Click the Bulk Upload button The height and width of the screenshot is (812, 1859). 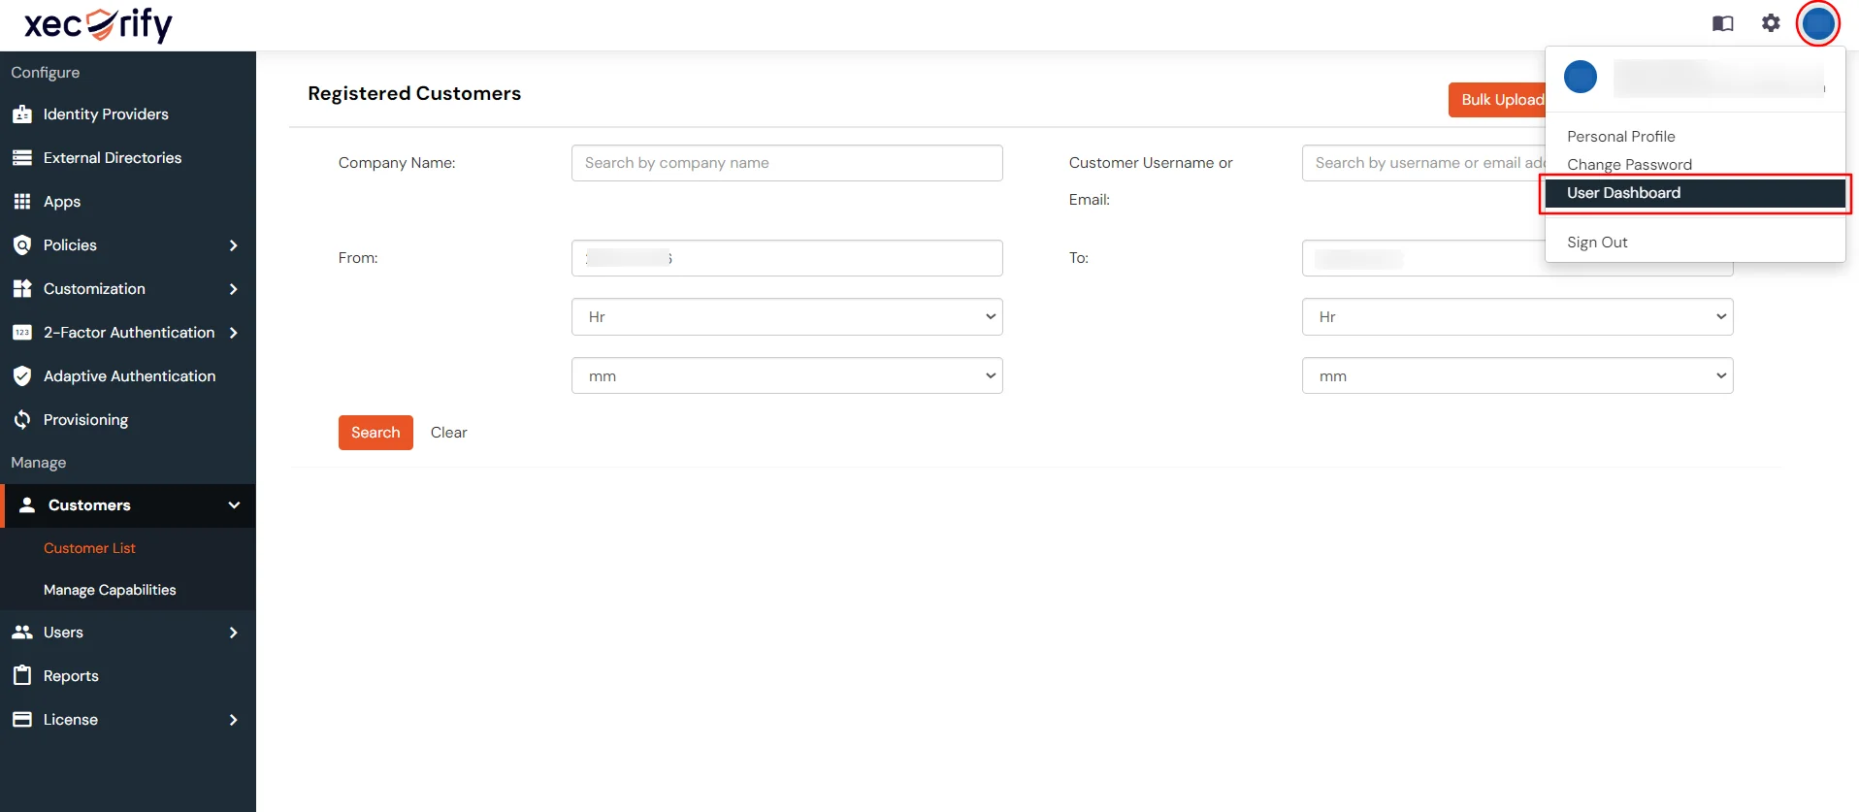[1499, 100]
